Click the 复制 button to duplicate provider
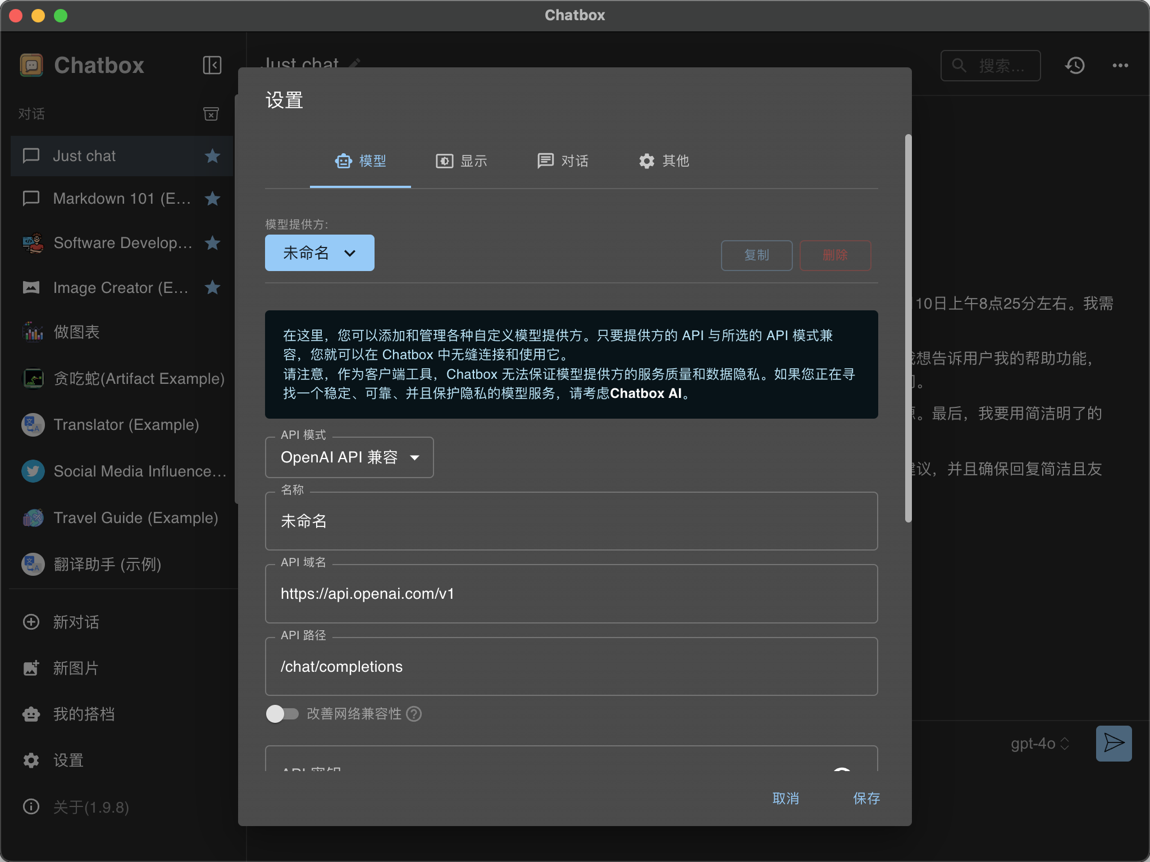The image size is (1150, 862). pos(756,255)
